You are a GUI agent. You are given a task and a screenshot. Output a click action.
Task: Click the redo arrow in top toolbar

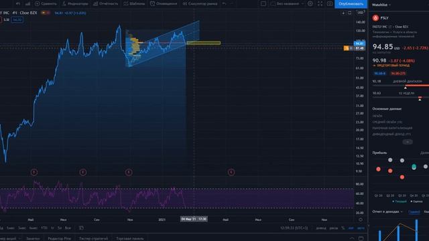[x=231, y=3]
